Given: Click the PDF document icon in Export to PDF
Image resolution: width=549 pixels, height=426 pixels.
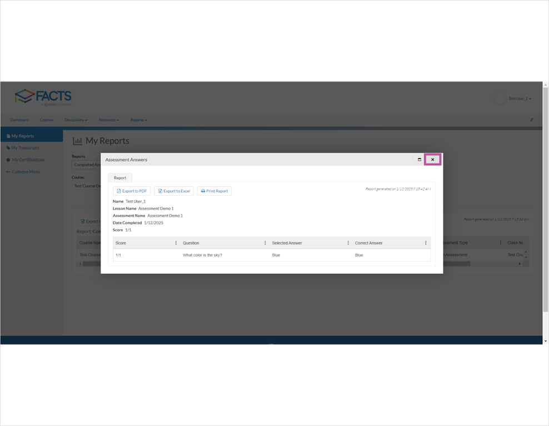Looking at the screenshot, I should pos(118,191).
